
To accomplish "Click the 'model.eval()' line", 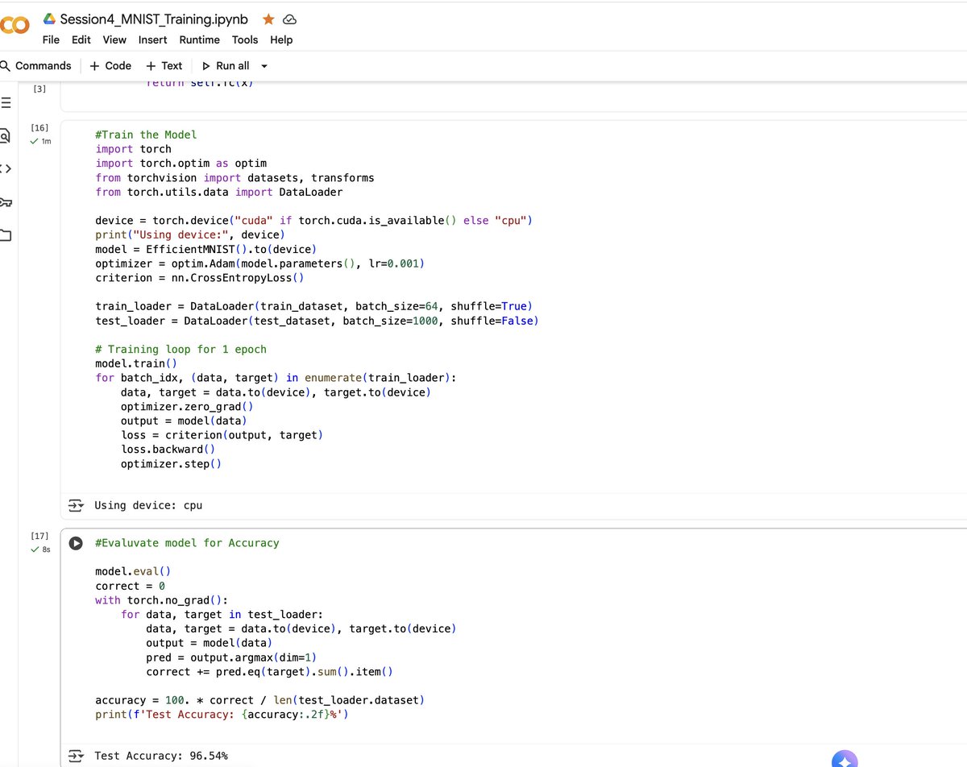I will 133,571.
